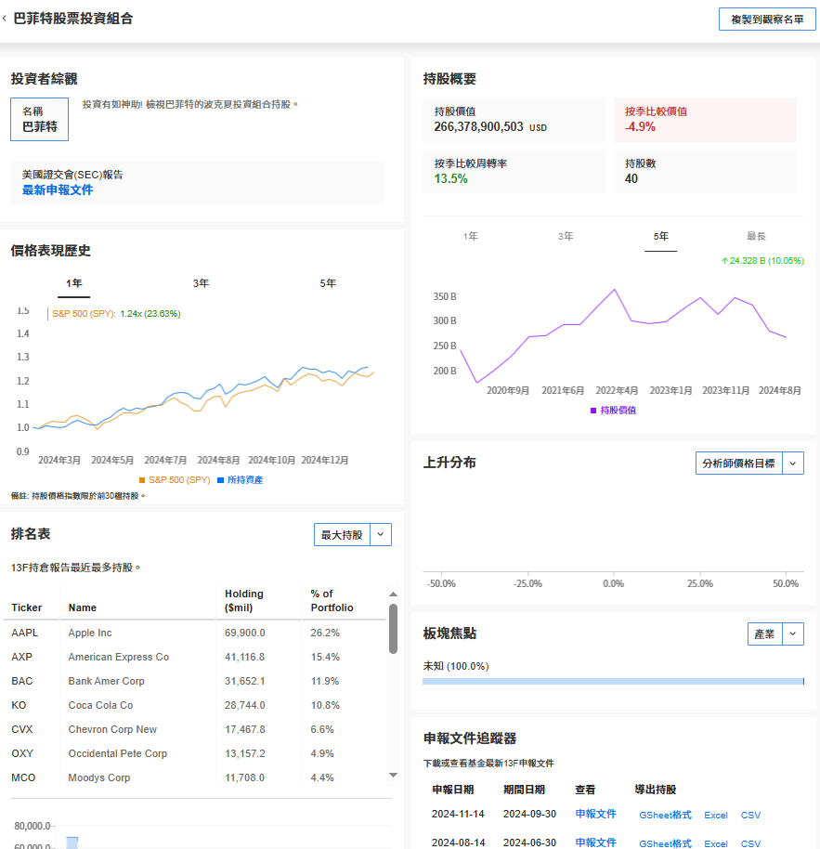Click the AAPL bar in bottom chart
Image resolution: width=820 pixels, height=849 pixels.
tap(72, 842)
